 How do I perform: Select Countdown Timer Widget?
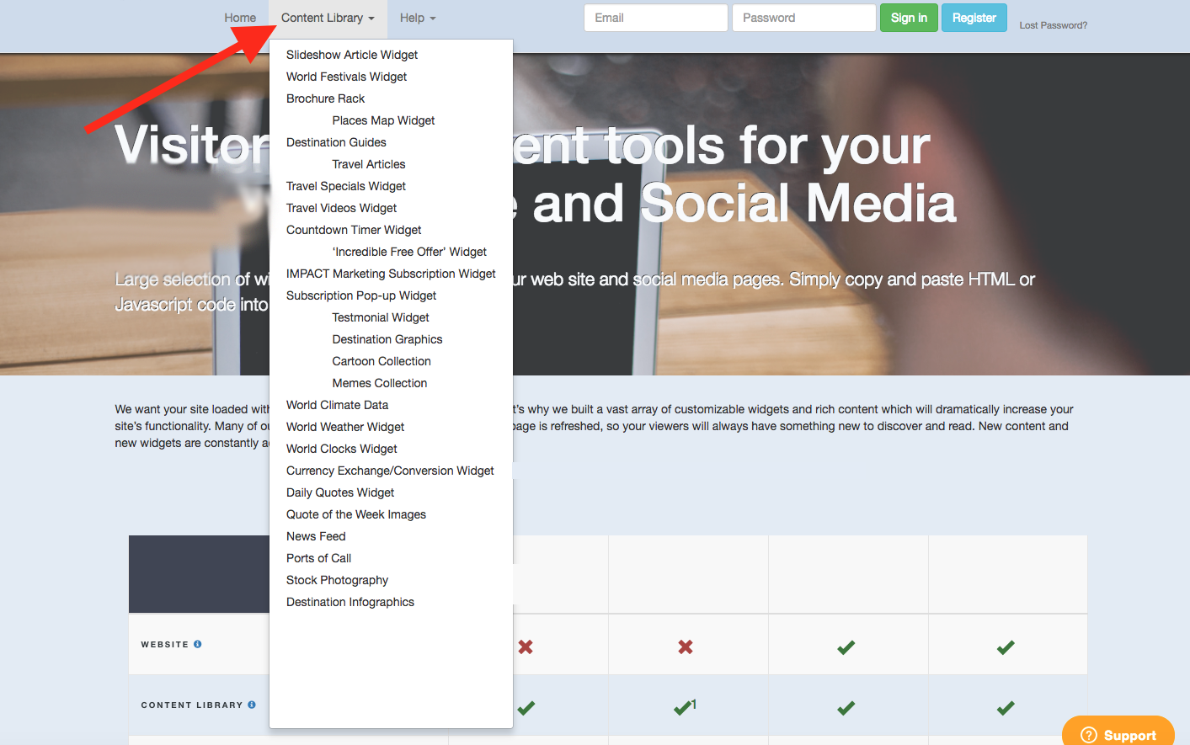click(x=354, y=230)
